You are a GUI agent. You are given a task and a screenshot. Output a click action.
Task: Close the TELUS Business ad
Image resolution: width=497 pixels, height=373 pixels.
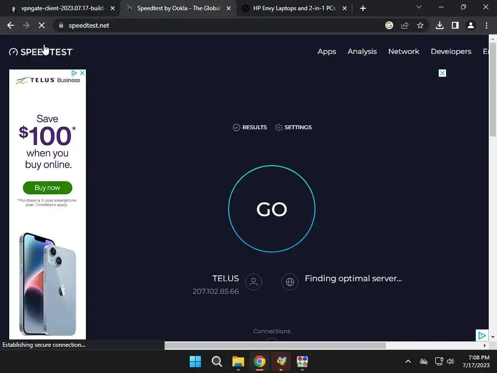(x=83, y=73)
